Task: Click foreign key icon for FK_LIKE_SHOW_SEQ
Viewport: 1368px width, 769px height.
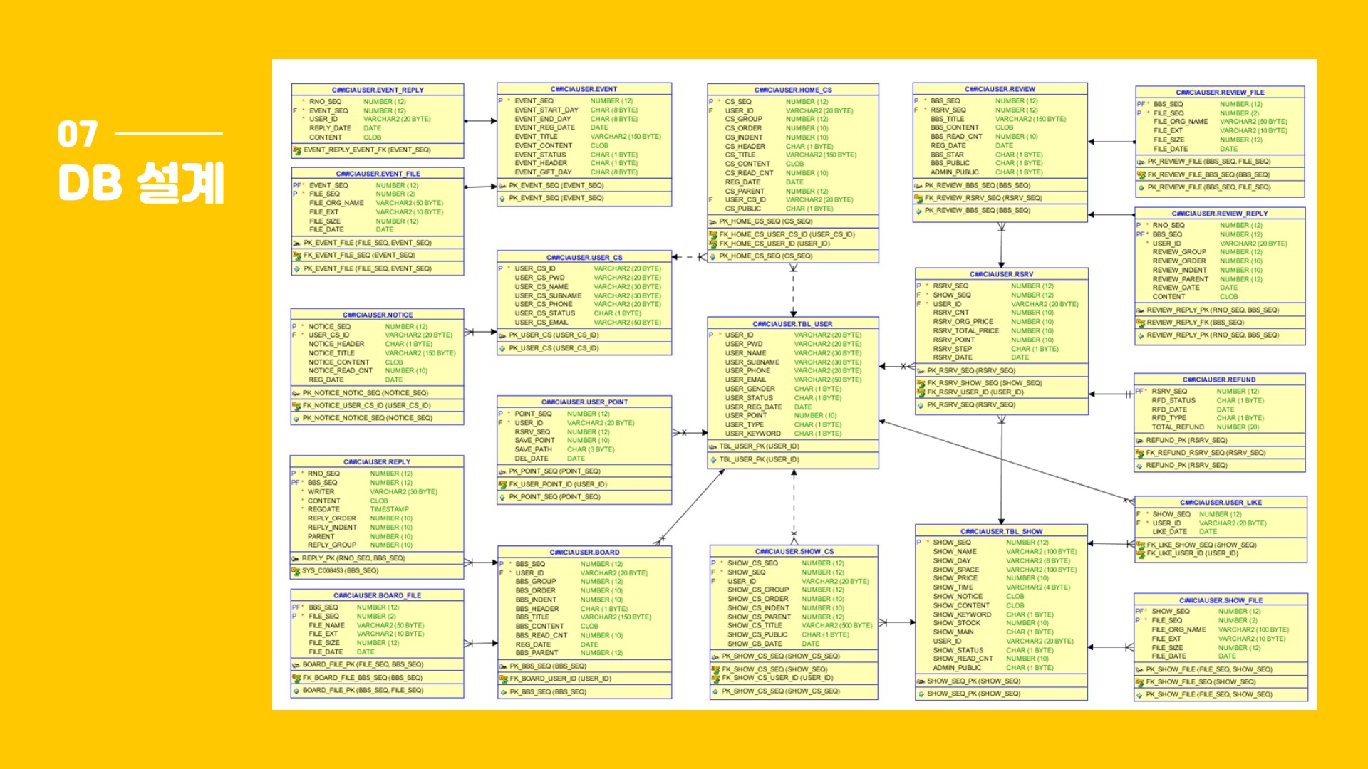Action: [1140, 545]
